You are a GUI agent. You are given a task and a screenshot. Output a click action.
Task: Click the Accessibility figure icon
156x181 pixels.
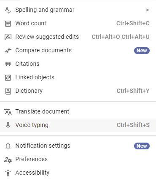(8, 173)
